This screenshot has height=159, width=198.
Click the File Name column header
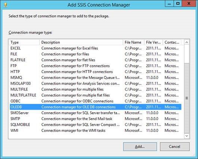point(134,42)
